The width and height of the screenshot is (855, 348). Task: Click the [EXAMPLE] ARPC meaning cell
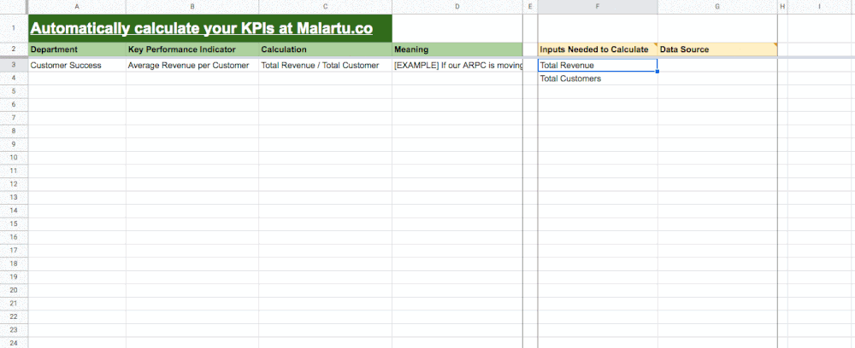pos(457,65)
